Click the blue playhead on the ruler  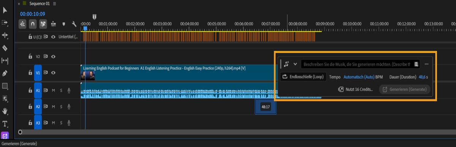tap(85, 28)
